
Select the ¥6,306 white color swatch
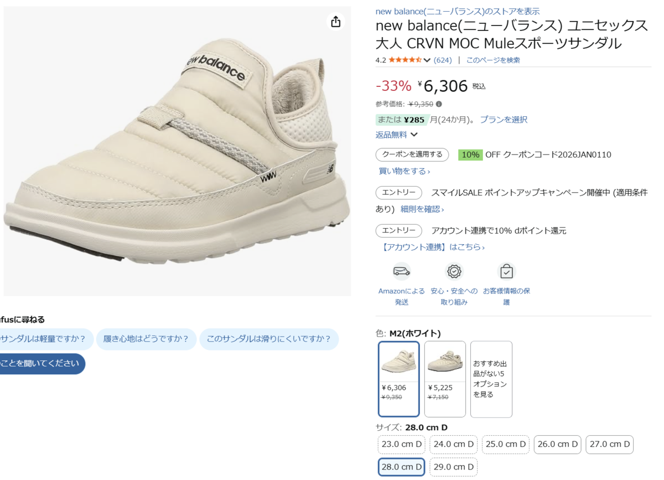399,379
